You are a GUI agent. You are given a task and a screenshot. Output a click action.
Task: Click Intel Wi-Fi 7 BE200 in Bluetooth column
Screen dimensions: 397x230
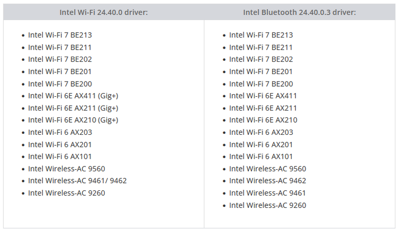coord(261,84)
